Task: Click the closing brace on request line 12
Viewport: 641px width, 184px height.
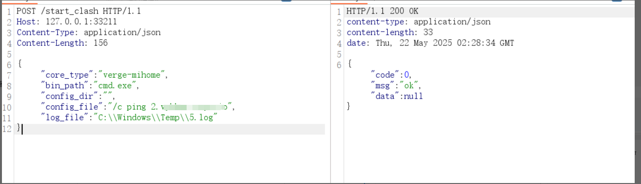Action: [19, 128]
